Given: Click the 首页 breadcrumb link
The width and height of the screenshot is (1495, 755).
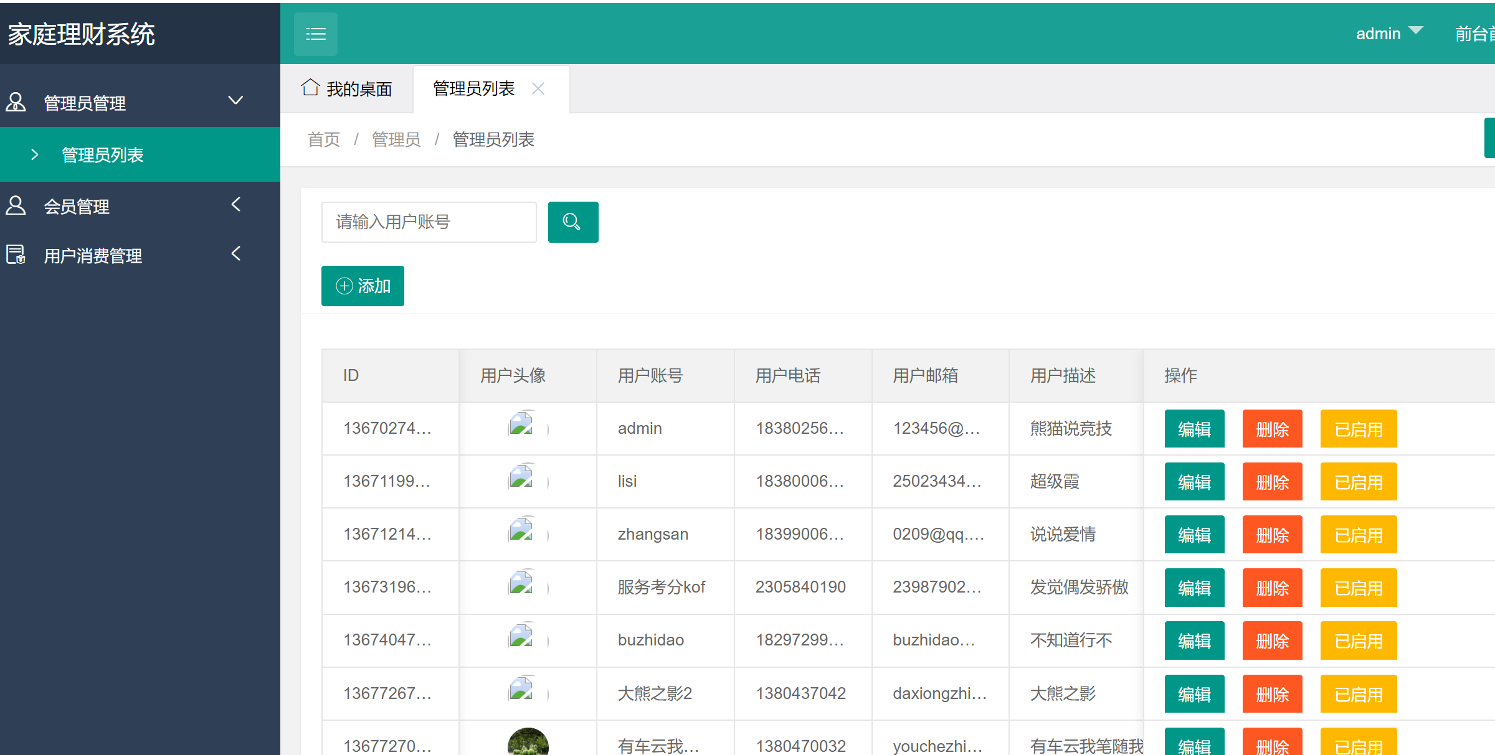Looking at the screenshot, I should 324,139.
